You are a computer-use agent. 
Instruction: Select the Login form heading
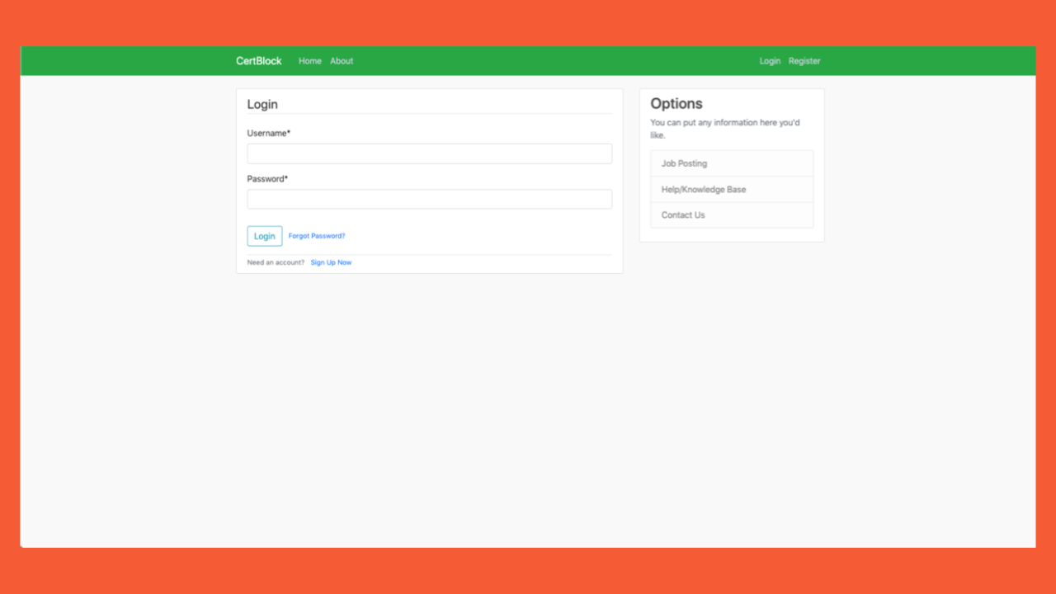[x=262, y=104]
